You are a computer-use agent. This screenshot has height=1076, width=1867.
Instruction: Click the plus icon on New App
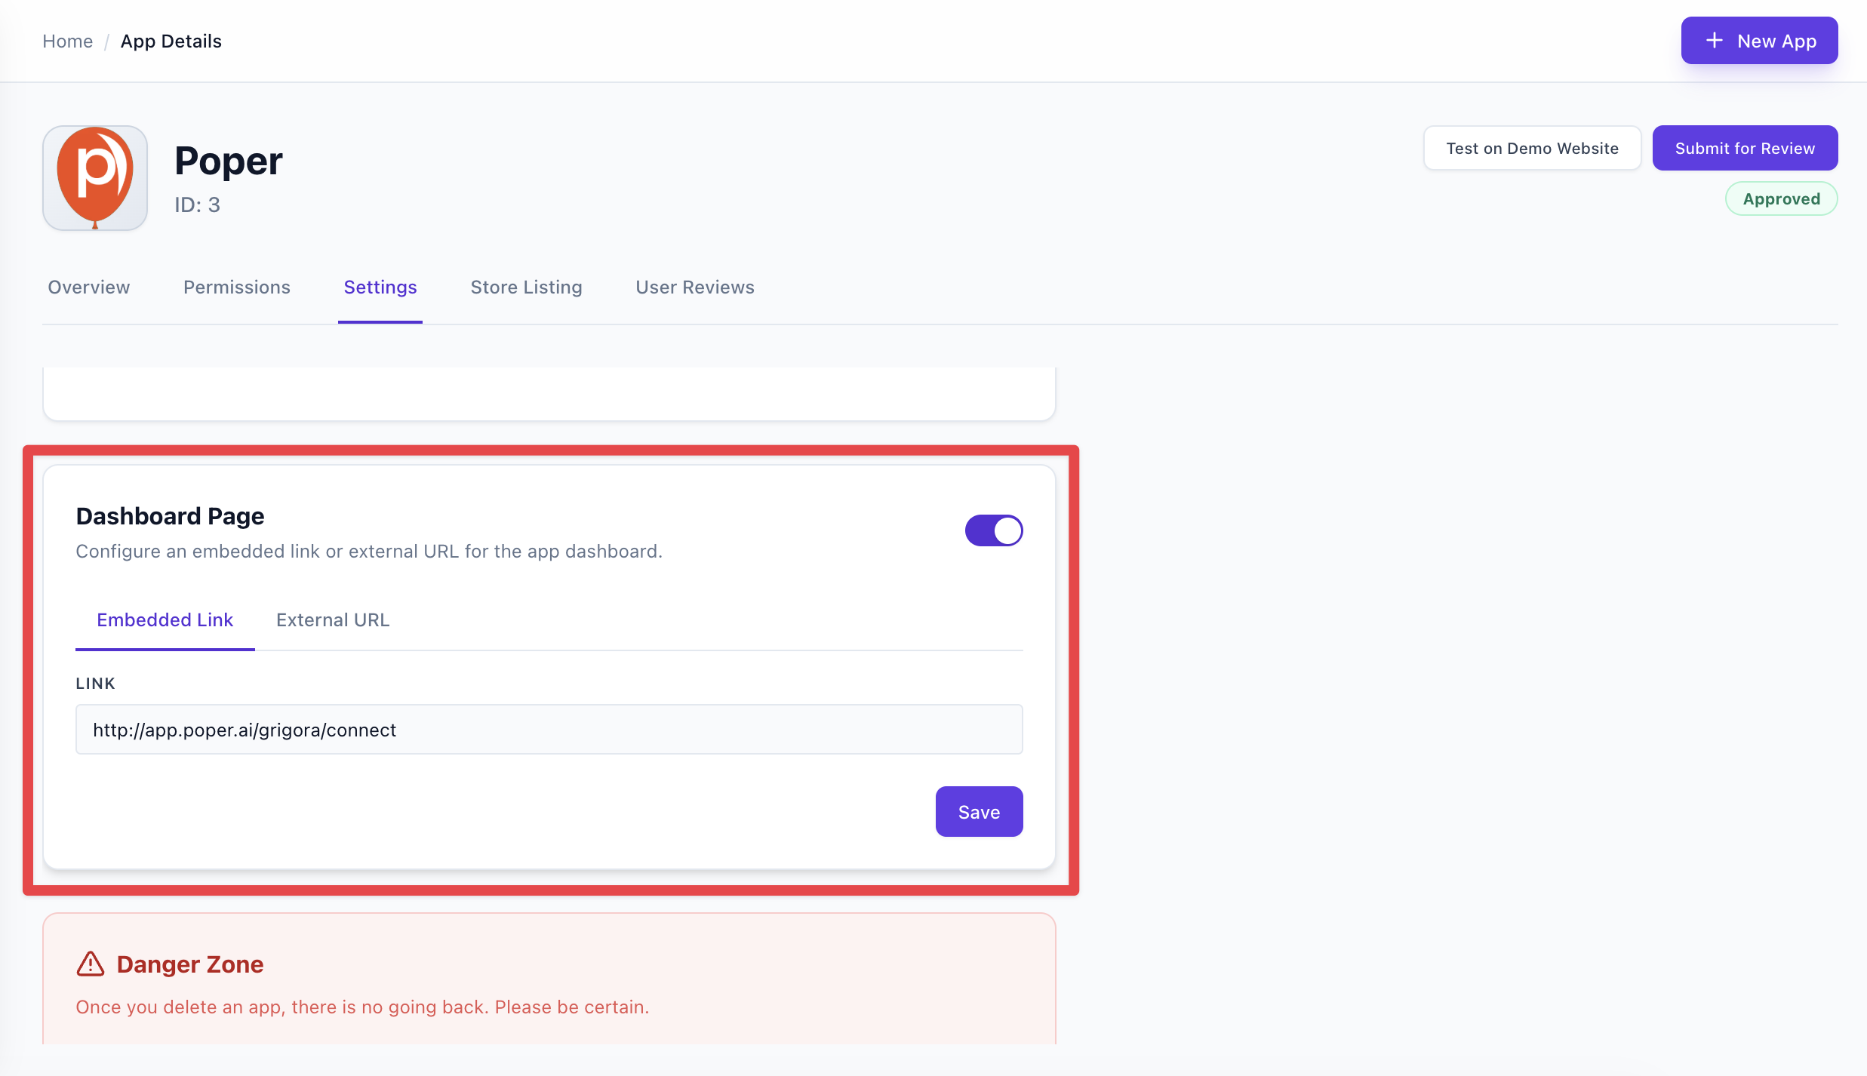[x=1714, y=41]
